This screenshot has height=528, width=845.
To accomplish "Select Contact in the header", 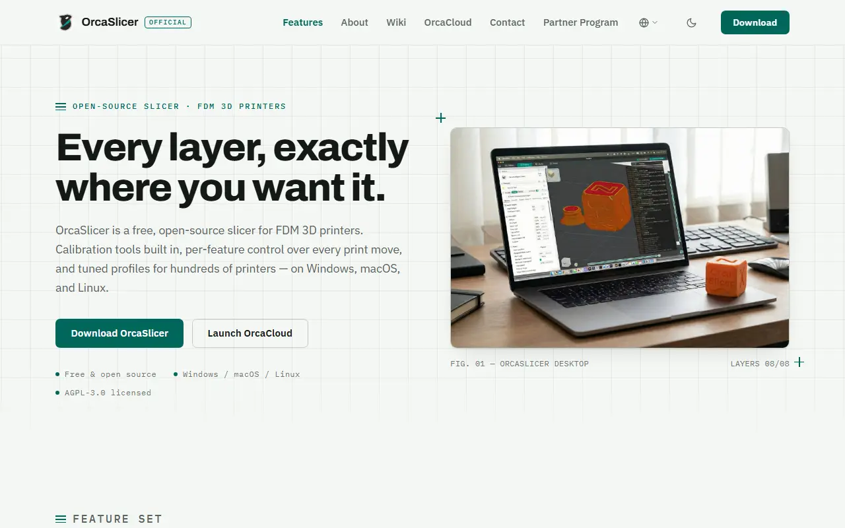I will tap(507, 22).
